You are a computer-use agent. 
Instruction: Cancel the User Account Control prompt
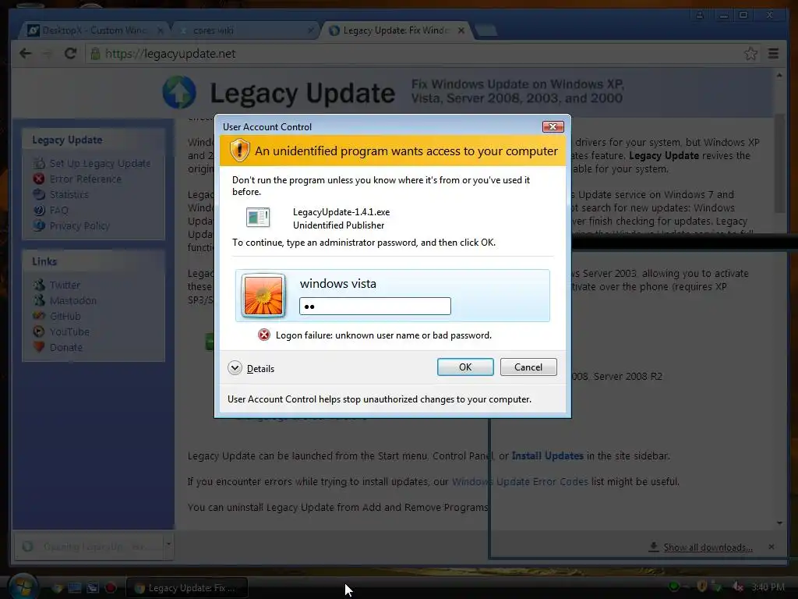click(x=528, y=367)
